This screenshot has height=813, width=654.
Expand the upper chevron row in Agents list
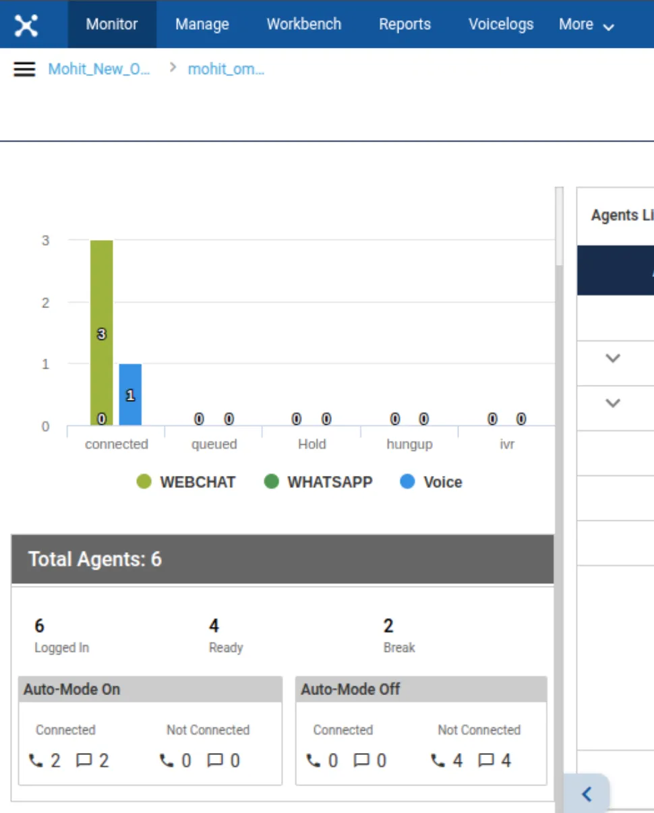613,358
